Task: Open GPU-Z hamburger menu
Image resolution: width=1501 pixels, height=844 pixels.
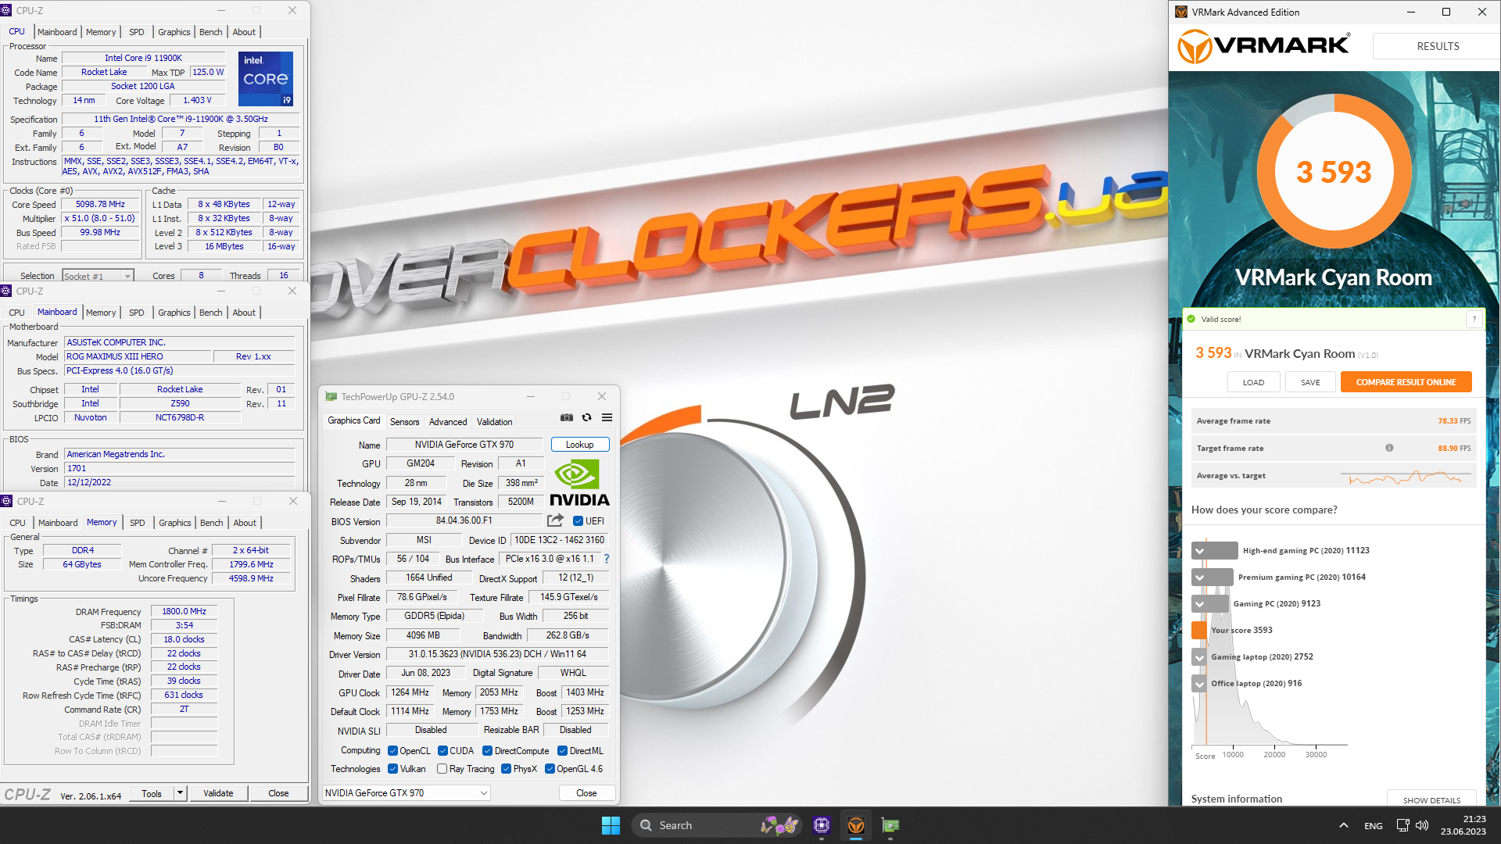Action: click(x=607, y=418)
